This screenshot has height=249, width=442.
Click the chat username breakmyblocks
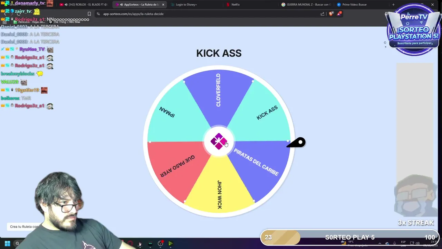pos(18,74)
